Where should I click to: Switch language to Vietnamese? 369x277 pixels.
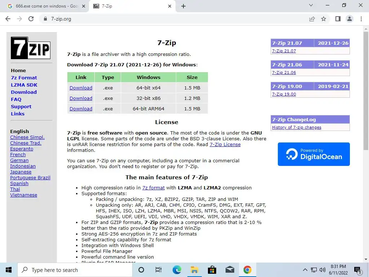pos(23,195)
